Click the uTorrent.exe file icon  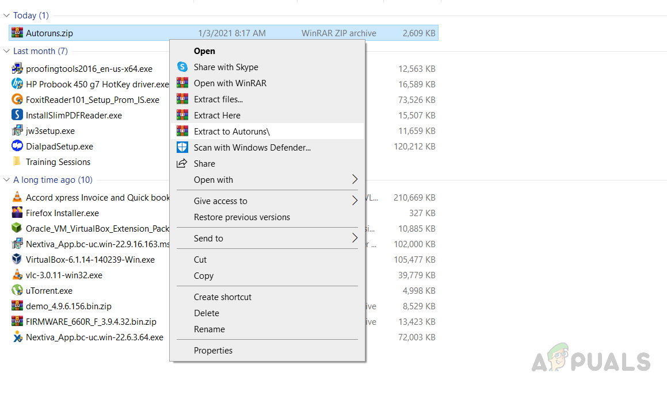coord(17,291)
